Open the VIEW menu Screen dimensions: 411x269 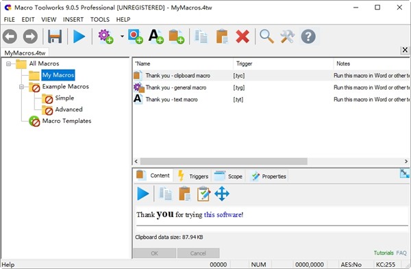(x=49, y=20)
